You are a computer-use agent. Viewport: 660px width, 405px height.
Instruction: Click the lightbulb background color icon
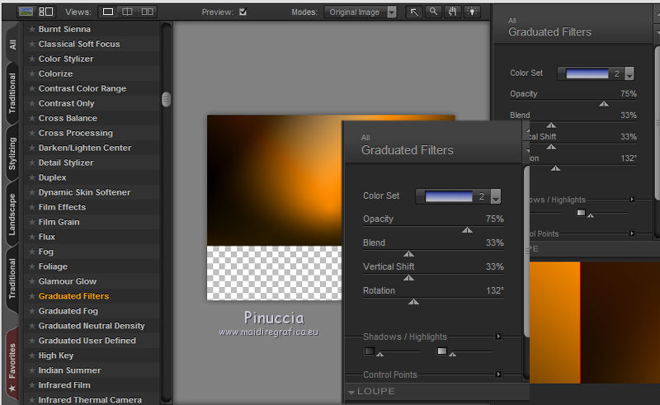472,12
